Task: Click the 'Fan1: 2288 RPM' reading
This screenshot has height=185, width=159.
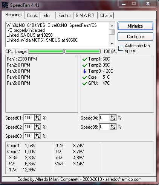Action: pyautogui.click(x=22, y=59)
